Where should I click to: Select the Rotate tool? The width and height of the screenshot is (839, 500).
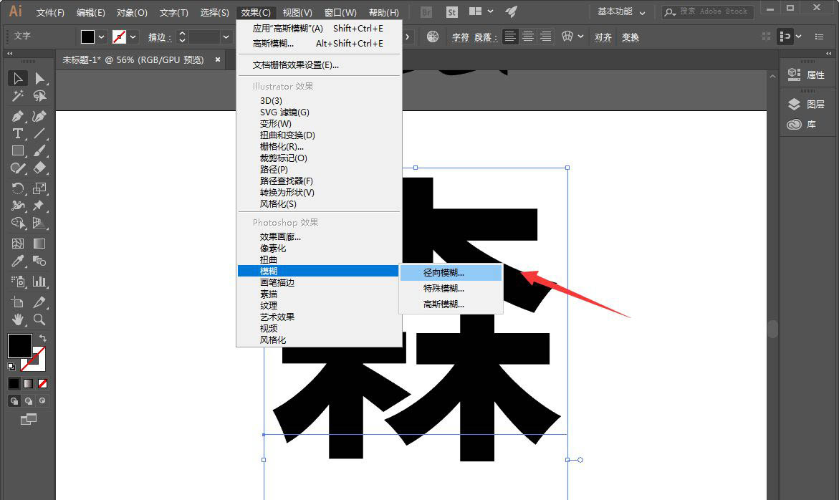tap(18, 188)
